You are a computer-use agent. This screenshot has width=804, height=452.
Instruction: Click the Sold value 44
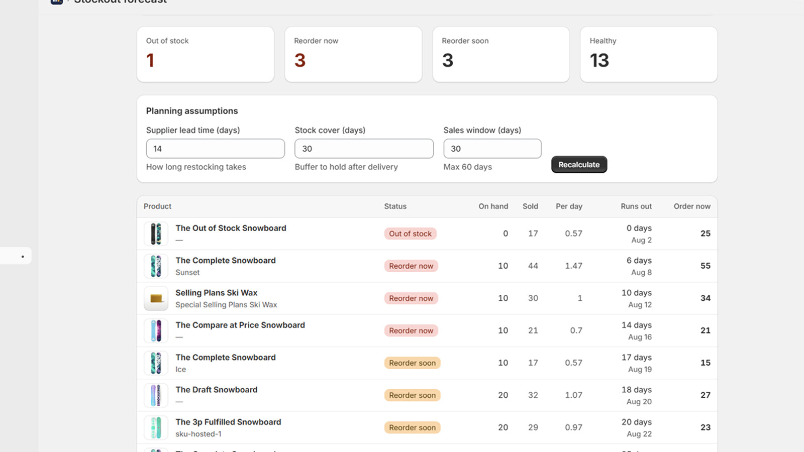pos(533,266)
